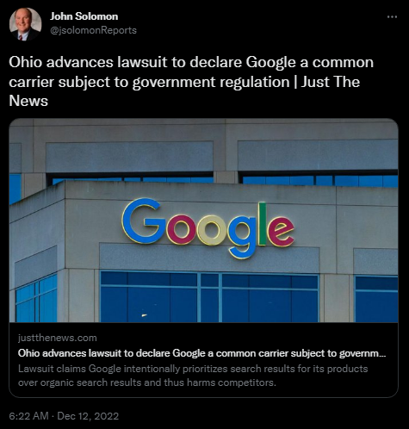Click the Google sign in the preview photo
The height and width of the screenshot is (429, 409).
point(208,228)
